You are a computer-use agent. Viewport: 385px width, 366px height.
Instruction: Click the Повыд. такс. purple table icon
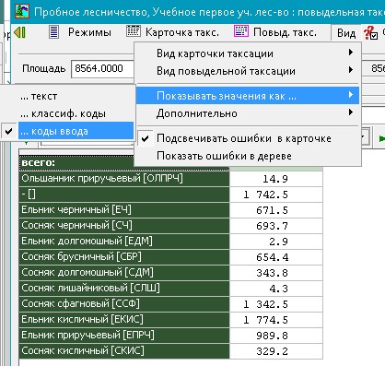coord(241,31)
